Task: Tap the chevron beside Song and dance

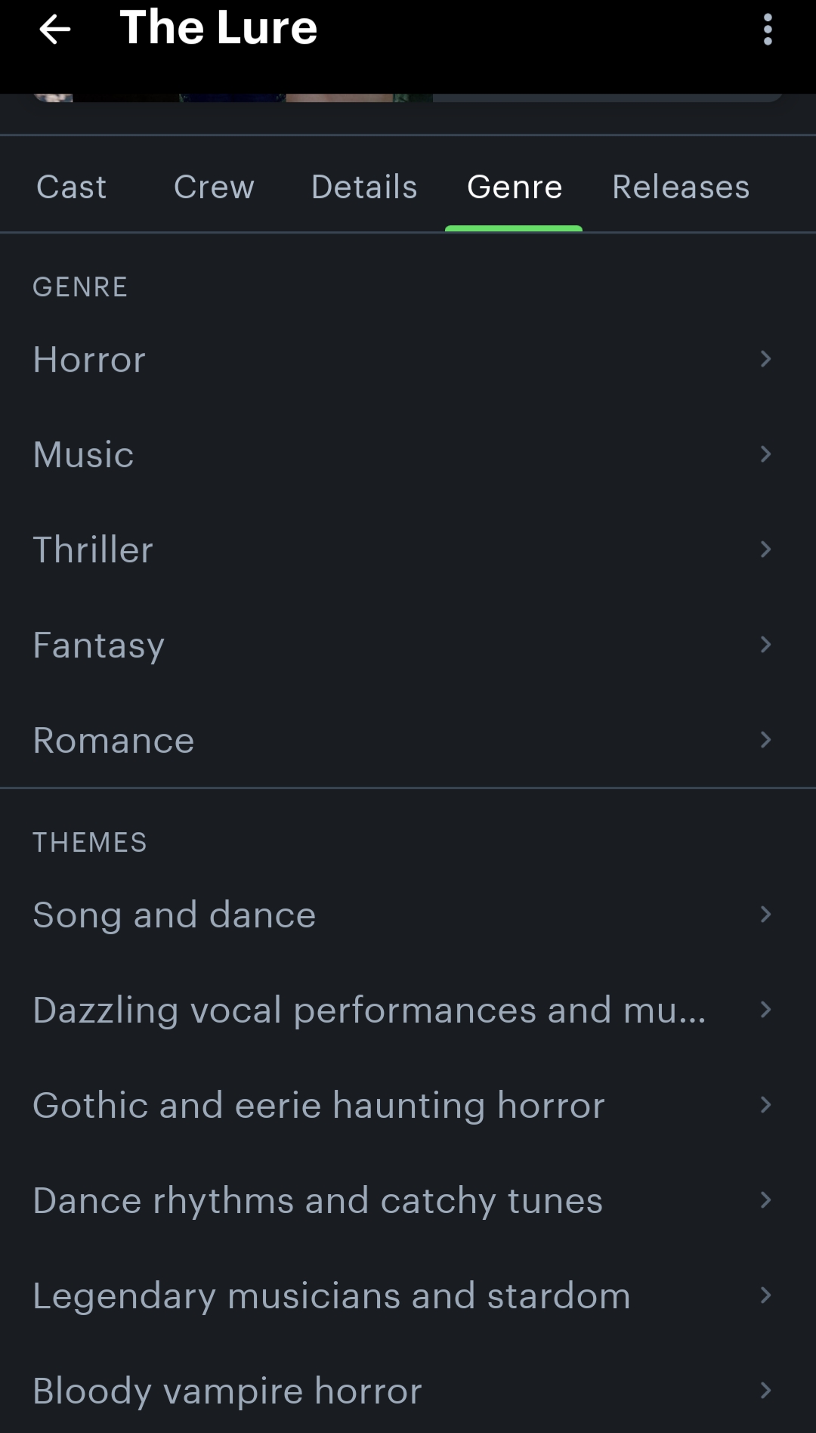Action: 765,915
